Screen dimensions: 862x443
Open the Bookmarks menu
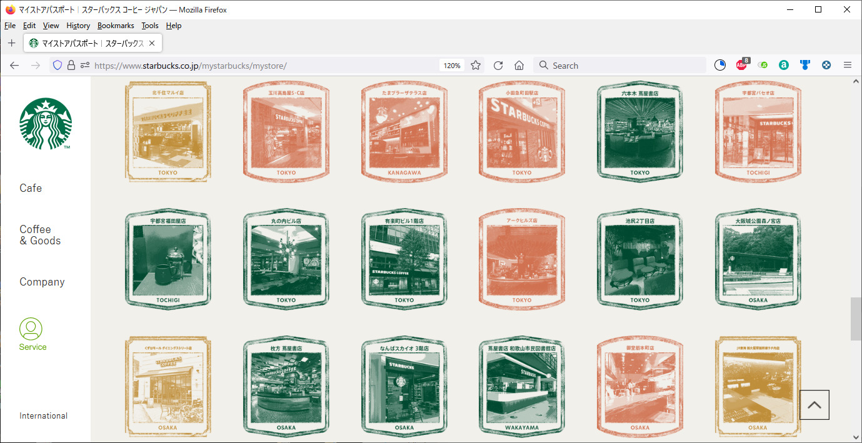116,26
